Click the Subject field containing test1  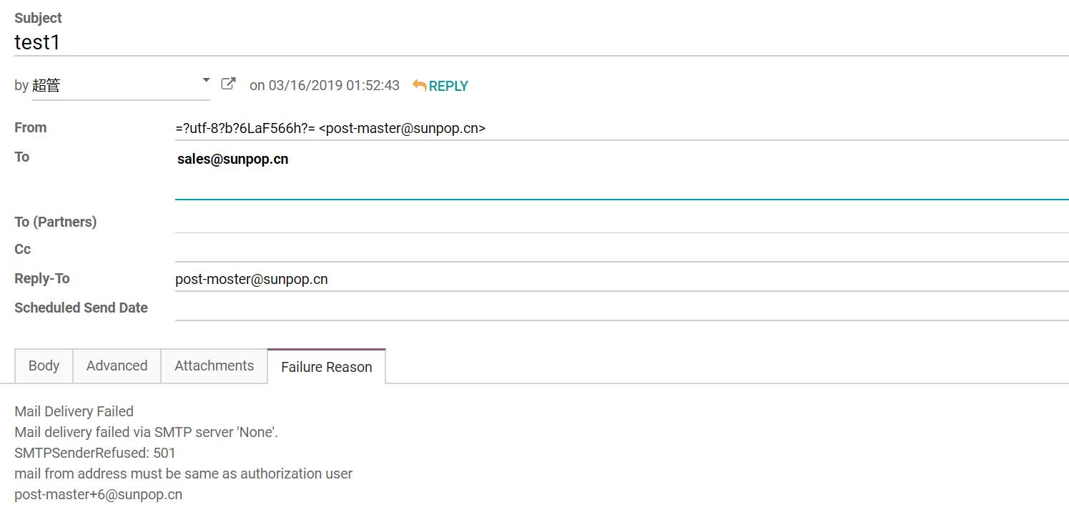(536, 42)
